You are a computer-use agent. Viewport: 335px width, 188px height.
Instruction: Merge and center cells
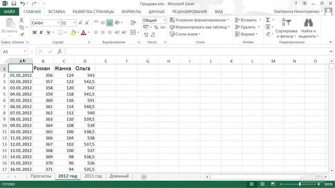click(133, 32)
